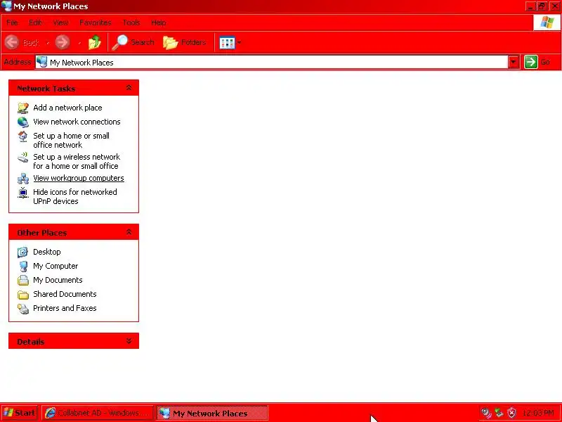Viewport: 562px width, 422px height.
Task: Go to Printers and Faxes link text
Action: click(x=65, y=308)
